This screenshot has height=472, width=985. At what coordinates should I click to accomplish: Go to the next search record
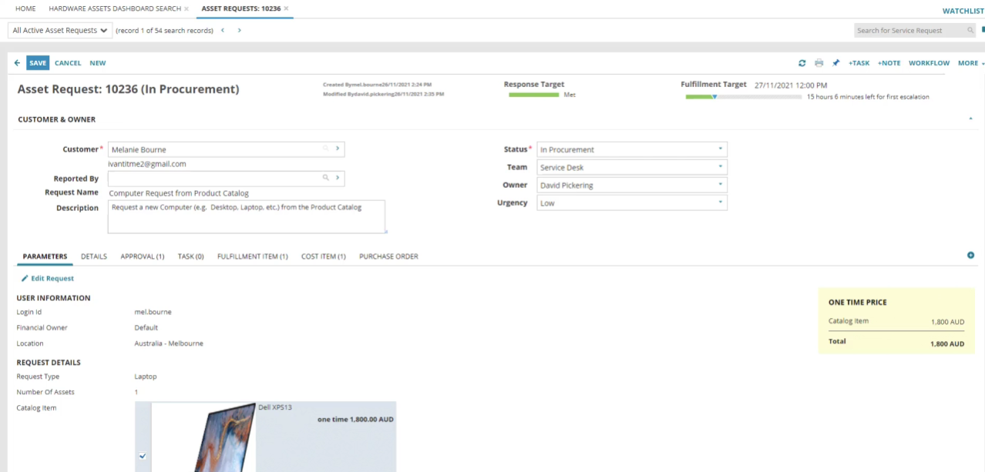240,31
